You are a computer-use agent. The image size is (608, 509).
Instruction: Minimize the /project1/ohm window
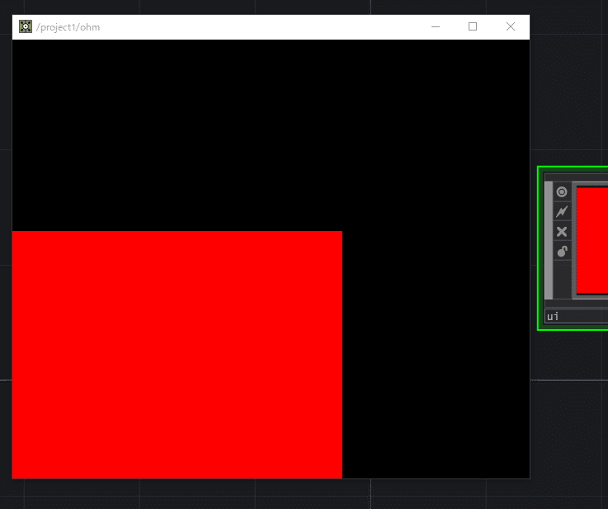[436, 26]
